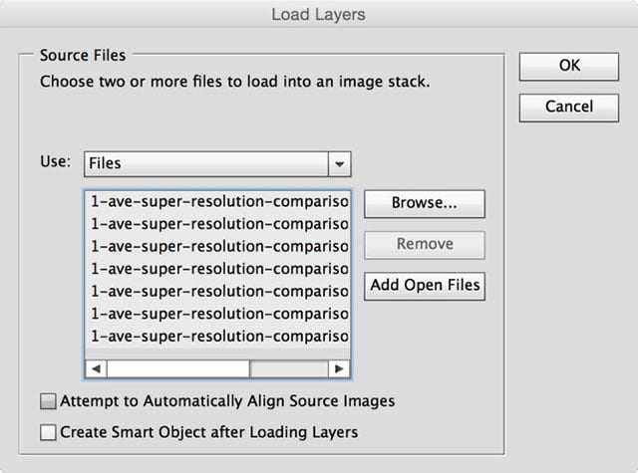This screenshot has width=638, height=473.
Task: Click the Remove button
Action: click(x=425, y=245)
